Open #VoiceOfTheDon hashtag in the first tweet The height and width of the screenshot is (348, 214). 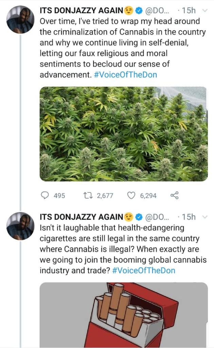point(125,75)
